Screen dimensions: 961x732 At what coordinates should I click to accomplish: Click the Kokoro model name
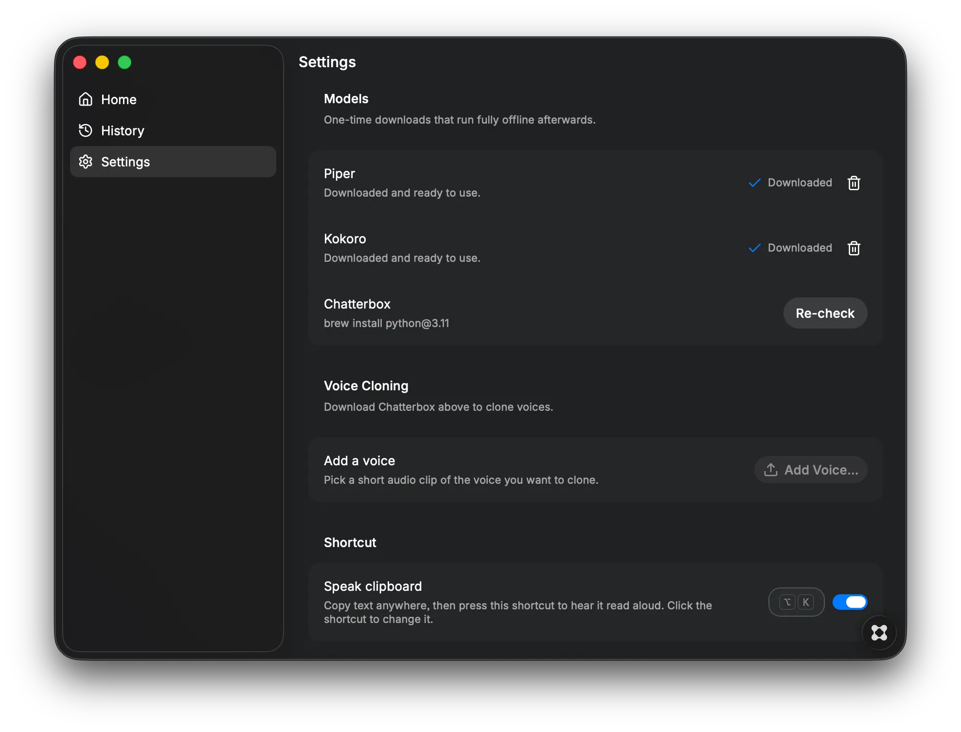[x=345, y=239]
